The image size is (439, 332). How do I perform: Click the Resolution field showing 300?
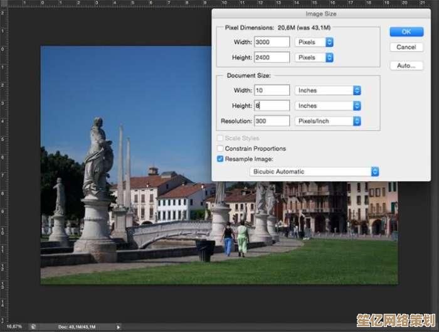pos(272,121)
